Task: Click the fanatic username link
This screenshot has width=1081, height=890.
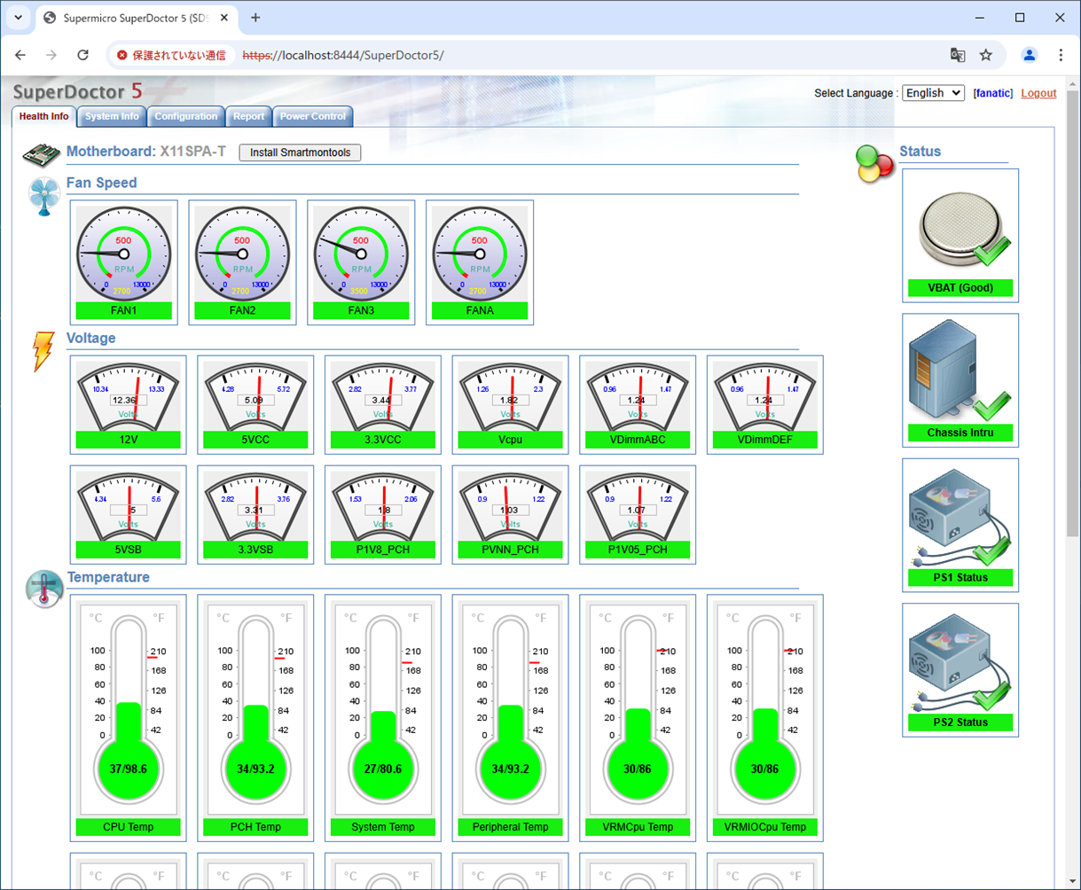Action: pos(993,93)
